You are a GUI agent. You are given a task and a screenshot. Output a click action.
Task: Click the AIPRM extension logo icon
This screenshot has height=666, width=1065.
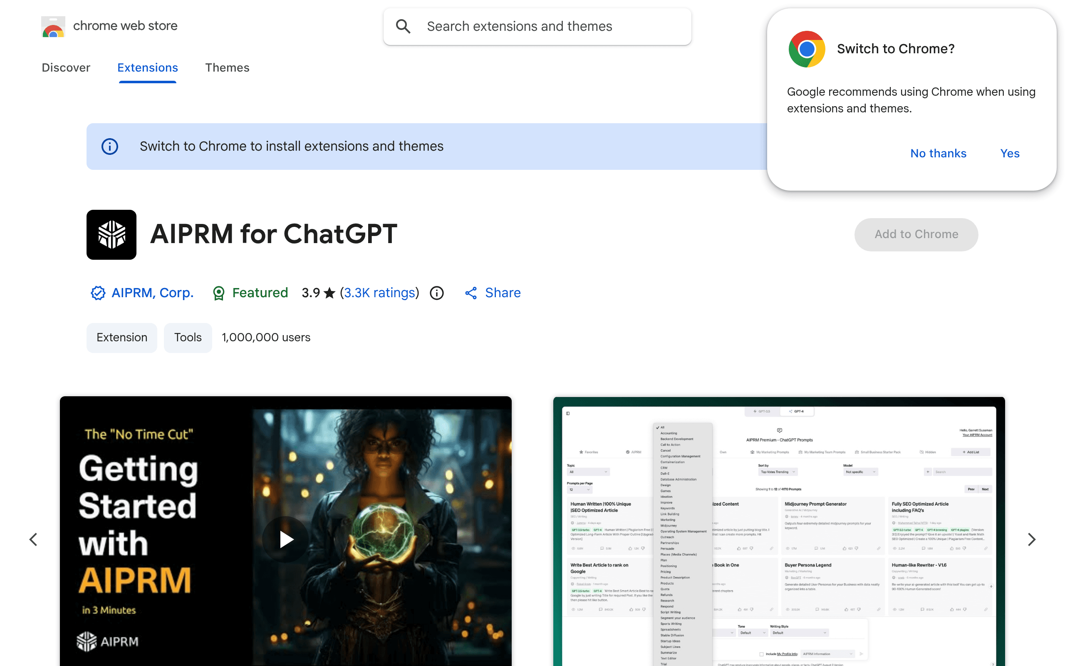click(x=111, y=234)
